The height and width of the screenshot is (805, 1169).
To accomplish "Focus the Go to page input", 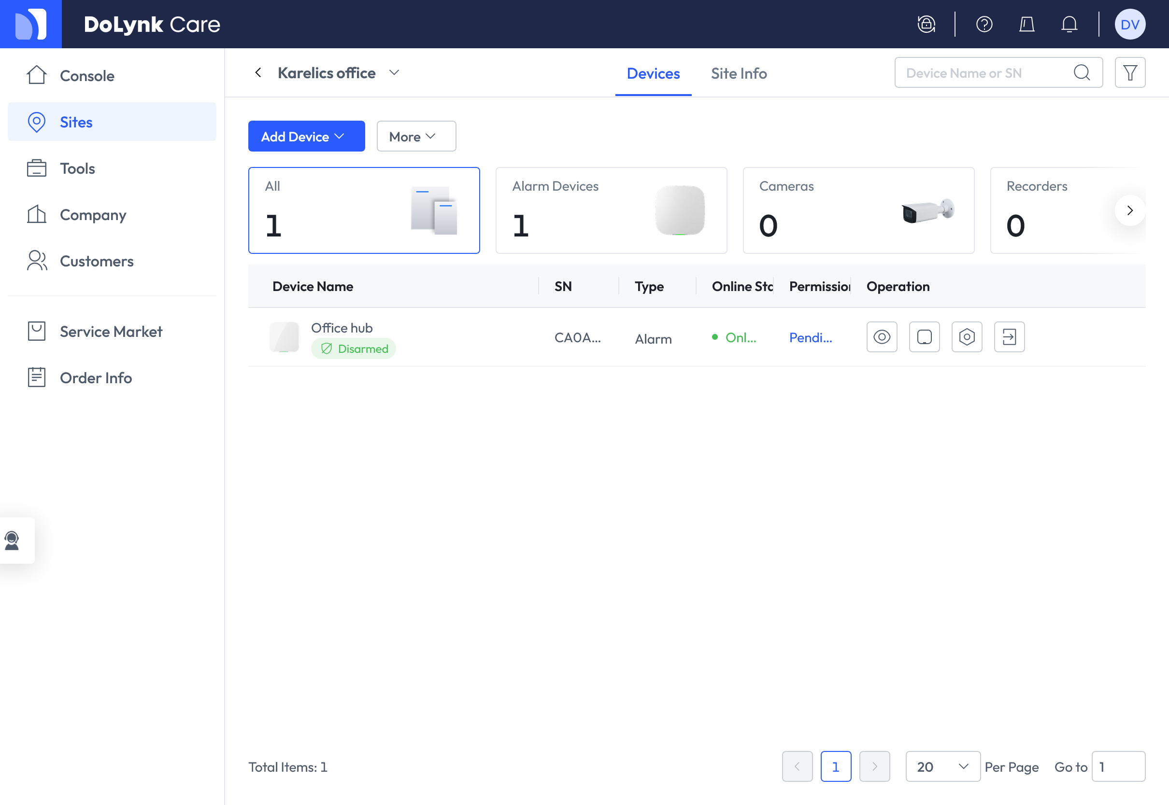I will tap(1119, 767).
